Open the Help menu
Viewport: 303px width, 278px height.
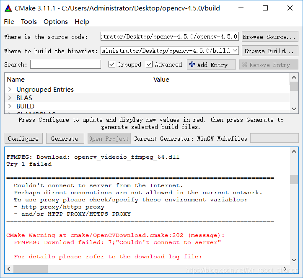pyautogui.click(x=82, y=22)
